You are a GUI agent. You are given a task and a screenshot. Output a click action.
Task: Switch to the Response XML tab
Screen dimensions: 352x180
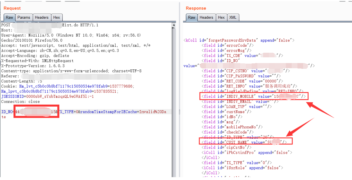[x=233, y=17]
